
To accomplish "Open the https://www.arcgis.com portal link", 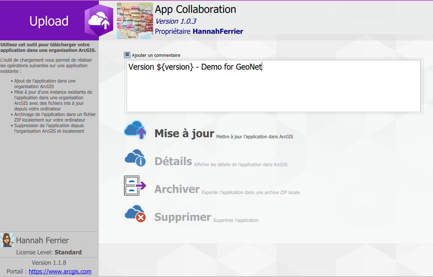I will coord(60,271).
